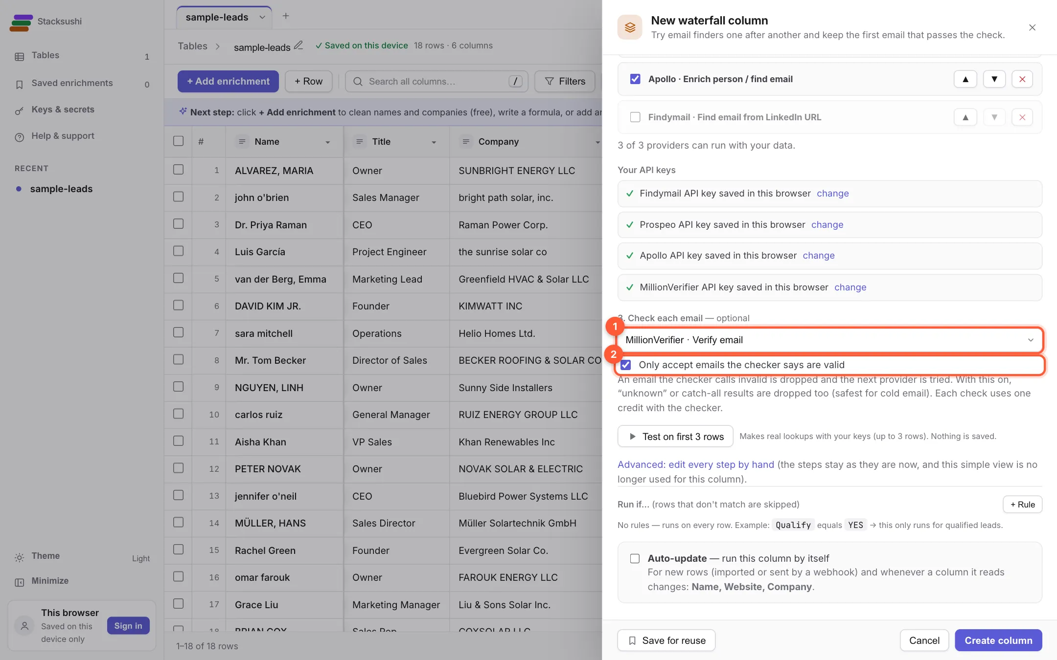This screenshot has width=1057, height=660.
Task: Add a new table tab with plus
Action: (286, 16)
